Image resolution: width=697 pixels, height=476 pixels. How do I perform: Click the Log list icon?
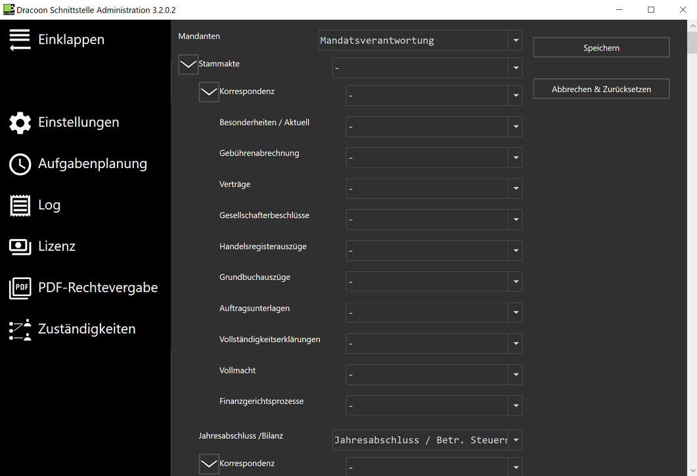point(20,206)
